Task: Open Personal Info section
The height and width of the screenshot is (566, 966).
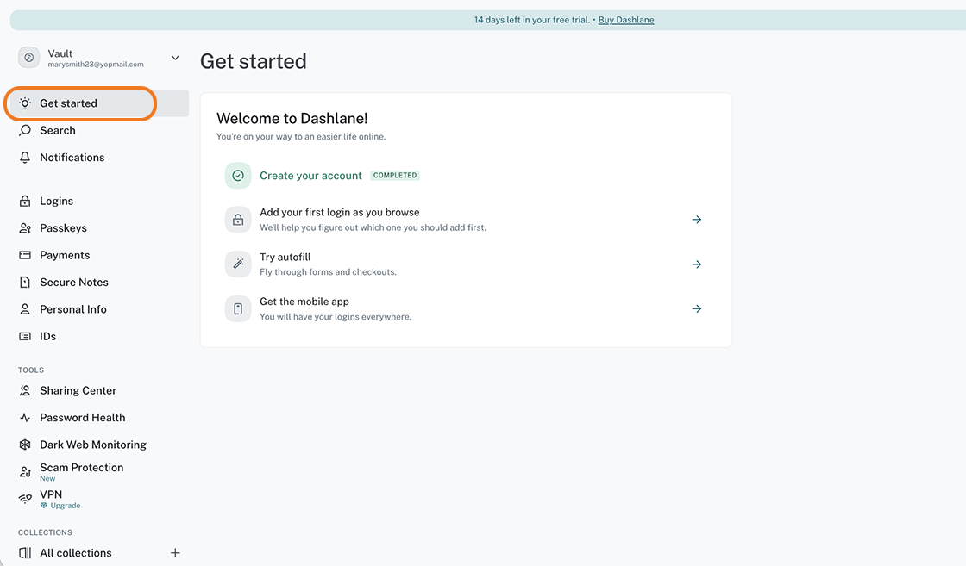Action: [98, 309]
